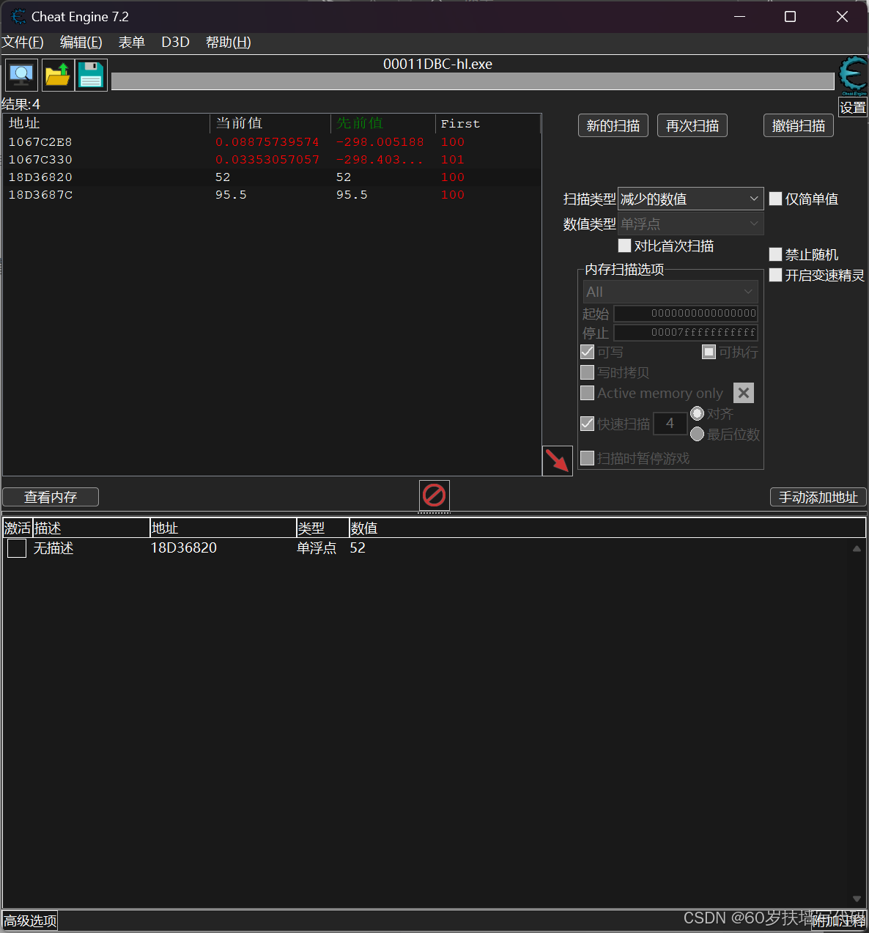Viewport: 869px width, 933px height.
Task: Click the X beside Active memory only
Action: (744, 393)
